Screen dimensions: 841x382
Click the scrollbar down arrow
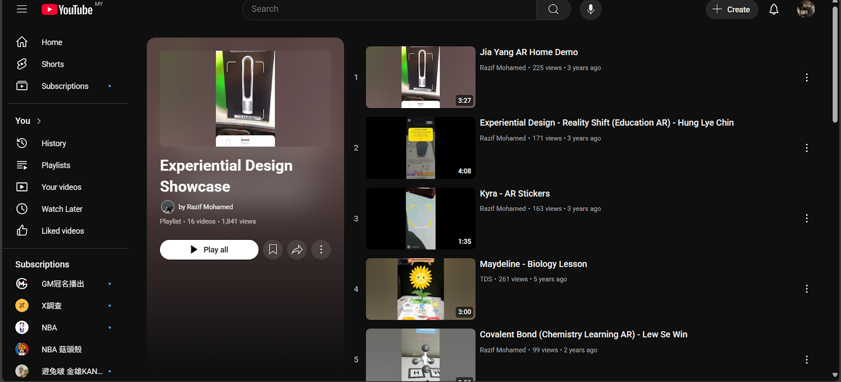(835, 376)
